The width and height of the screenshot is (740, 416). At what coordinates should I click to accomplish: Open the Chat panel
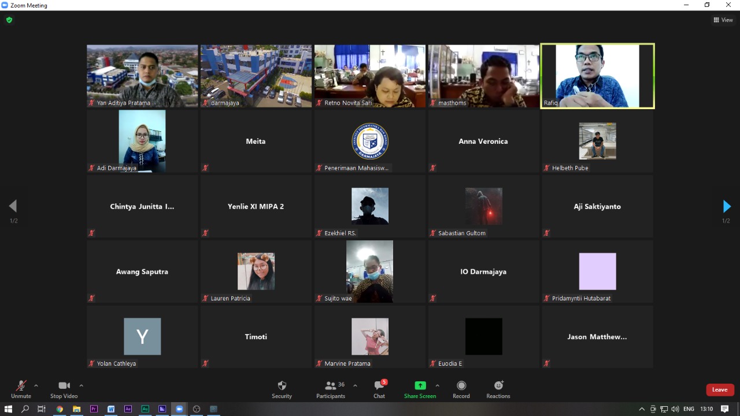(x=379, y=389)
